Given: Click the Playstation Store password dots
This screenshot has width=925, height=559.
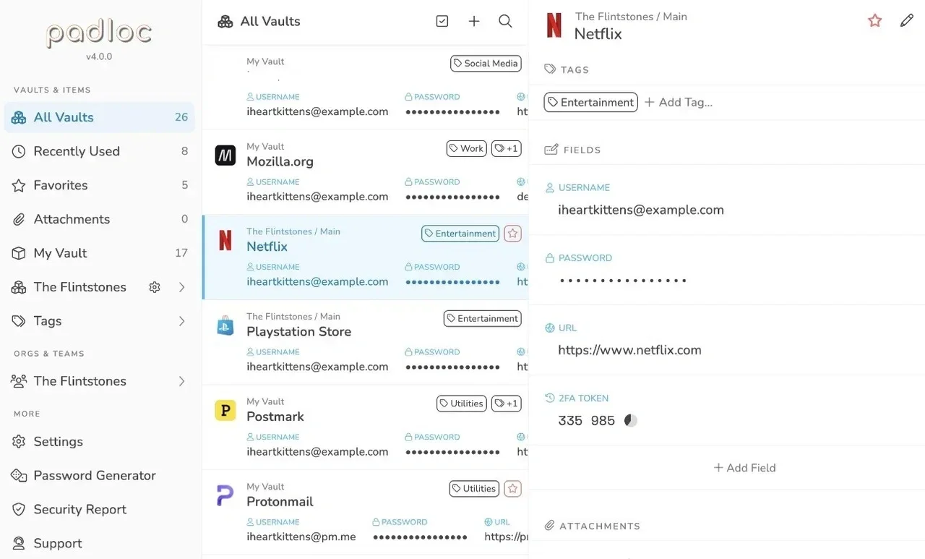Looking at the screenshot, I should [452, 367].
